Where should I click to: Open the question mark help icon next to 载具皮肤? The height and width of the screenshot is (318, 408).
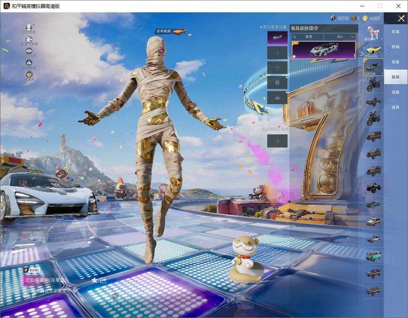316,28
